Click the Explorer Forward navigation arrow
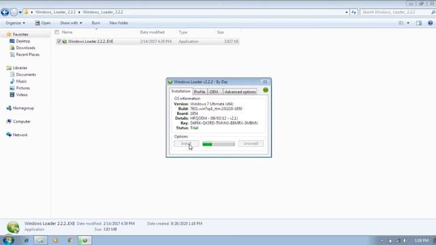Screen dimensions: 436x245 [14, 12]
